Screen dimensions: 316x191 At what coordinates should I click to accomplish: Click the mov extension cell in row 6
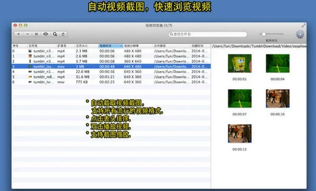[61, 82]
